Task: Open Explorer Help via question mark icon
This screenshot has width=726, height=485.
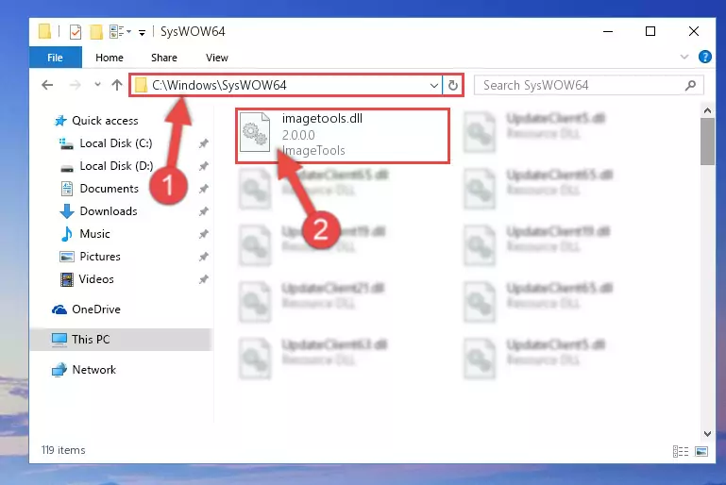Action: [x=704, y=57]
